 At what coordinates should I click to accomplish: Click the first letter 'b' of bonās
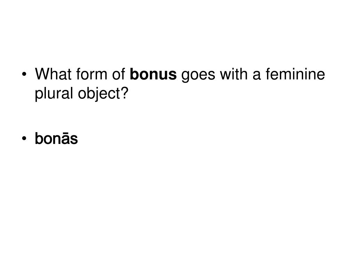pos(39,138)
